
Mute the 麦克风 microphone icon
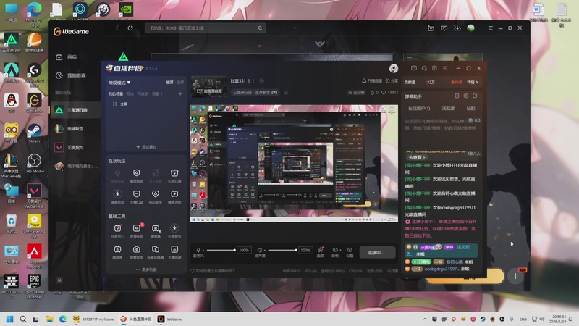tap(198, 250)
